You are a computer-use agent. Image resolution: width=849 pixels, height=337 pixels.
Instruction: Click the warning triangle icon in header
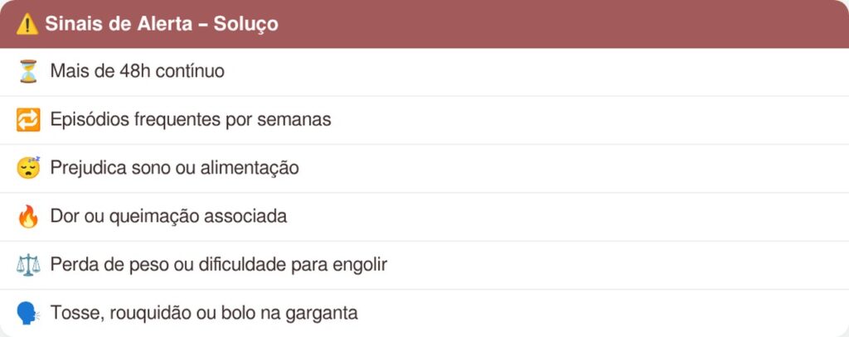click(27, 24)
